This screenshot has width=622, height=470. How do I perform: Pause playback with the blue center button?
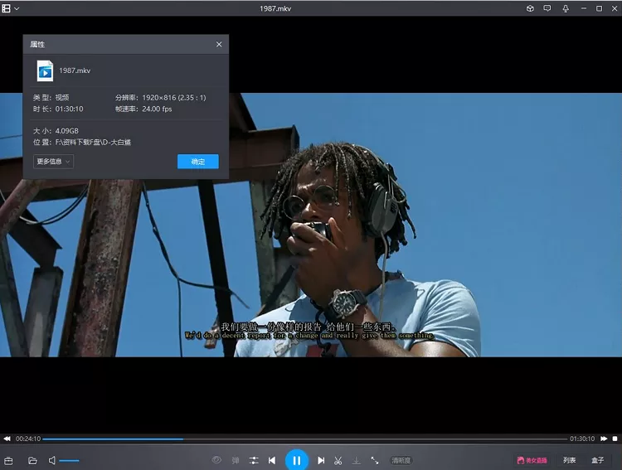(x=296, y=460)
